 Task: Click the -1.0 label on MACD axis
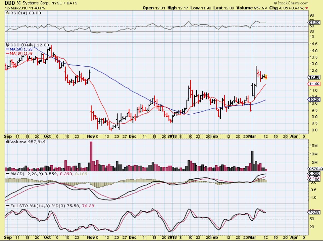312,197
